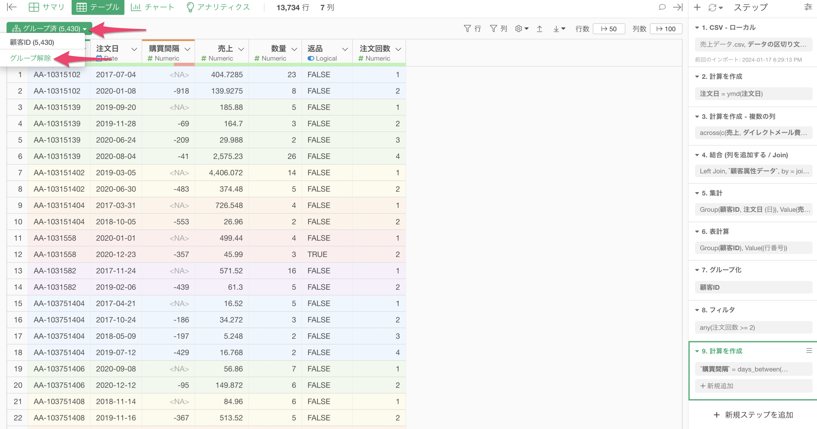
Task: Click the Logical type icon under 返品
Action: click(x=311, y=58)
